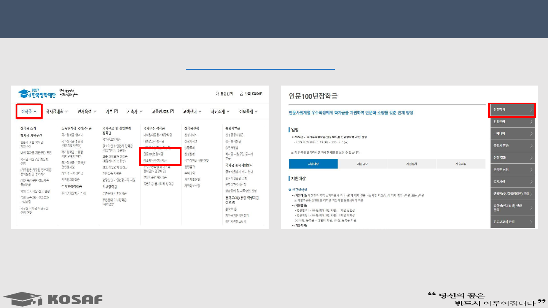Image resolution: width=548 pixels, height=308 pixels.
Task: Click the 통합검색 magnifier icon
Action: pos(217,94)
